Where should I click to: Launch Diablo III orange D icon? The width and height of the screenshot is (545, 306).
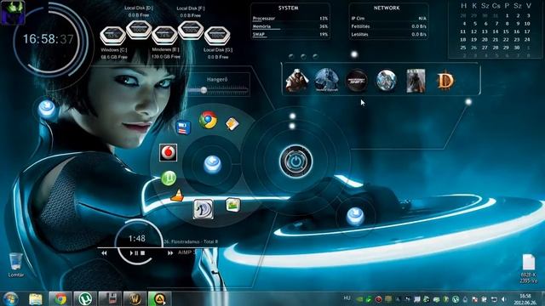[445, 81]
